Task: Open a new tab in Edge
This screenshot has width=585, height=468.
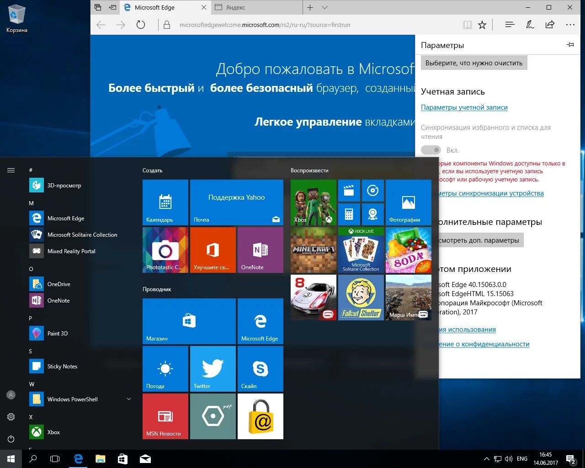Action: coord(310,7)
